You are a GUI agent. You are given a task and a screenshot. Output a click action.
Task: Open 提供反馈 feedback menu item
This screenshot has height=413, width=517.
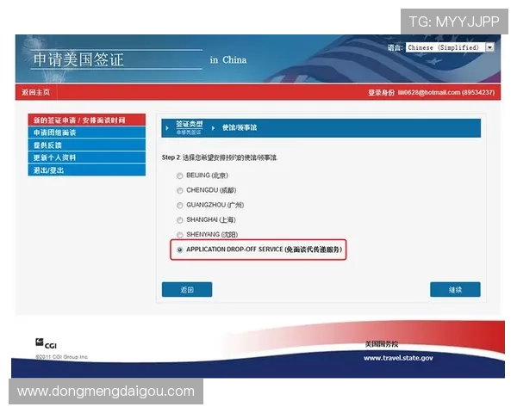pyautogui.click(x=87, y=145)
